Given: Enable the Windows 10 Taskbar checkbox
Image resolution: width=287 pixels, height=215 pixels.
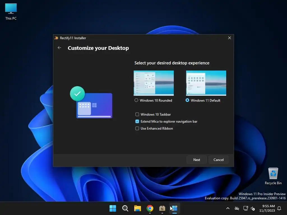Looking at the screenshot, I should click(137, 114).
